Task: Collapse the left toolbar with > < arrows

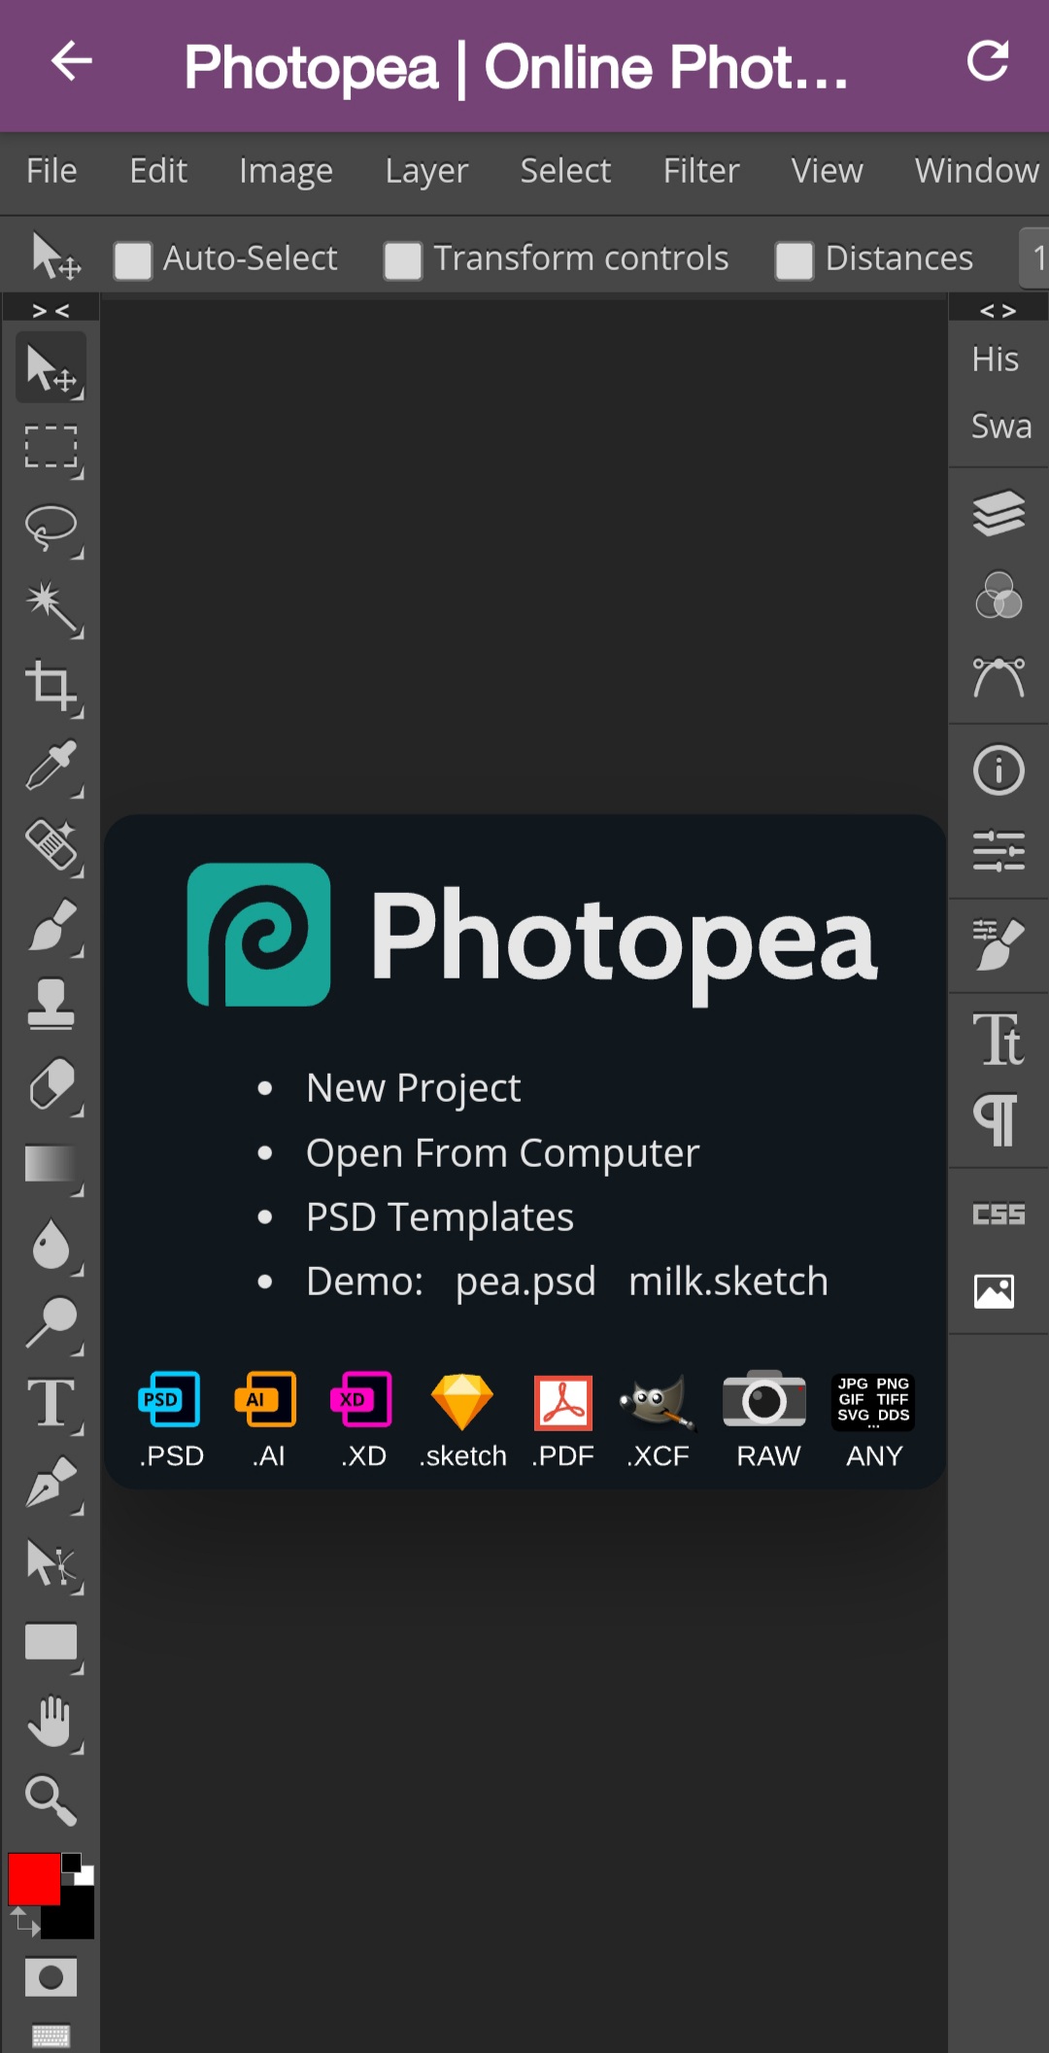Action: (x=51, y=310)
